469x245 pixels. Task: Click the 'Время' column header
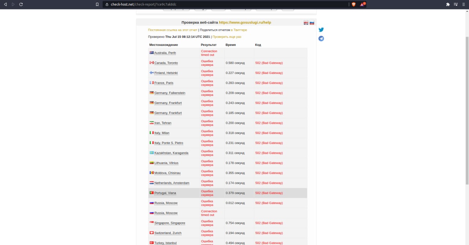[230, 45]
